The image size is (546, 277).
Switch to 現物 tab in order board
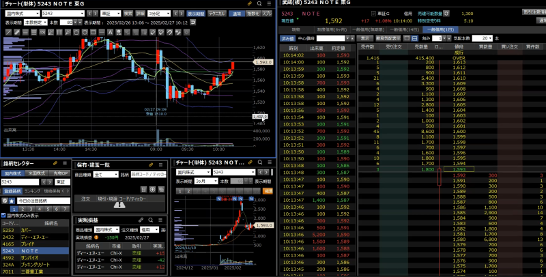tap(296, 30)
